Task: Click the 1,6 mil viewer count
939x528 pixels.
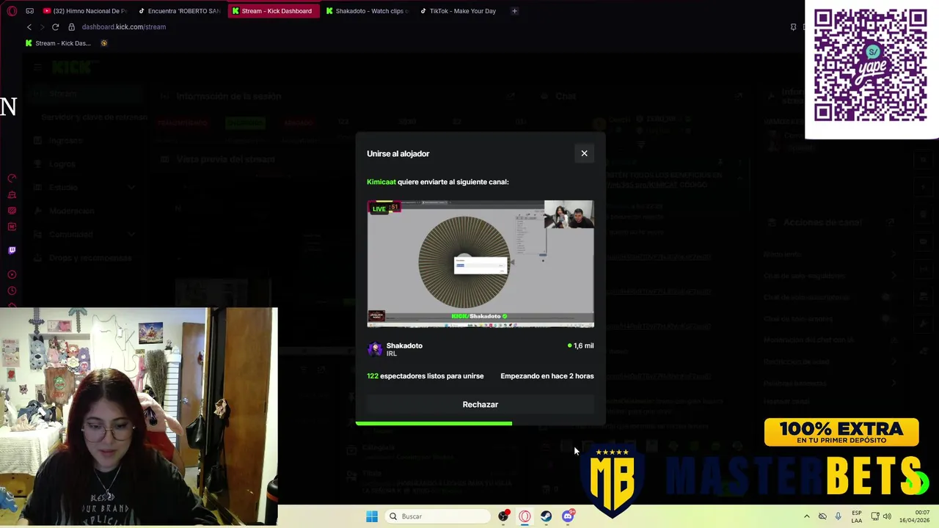Action: [581, 345]
